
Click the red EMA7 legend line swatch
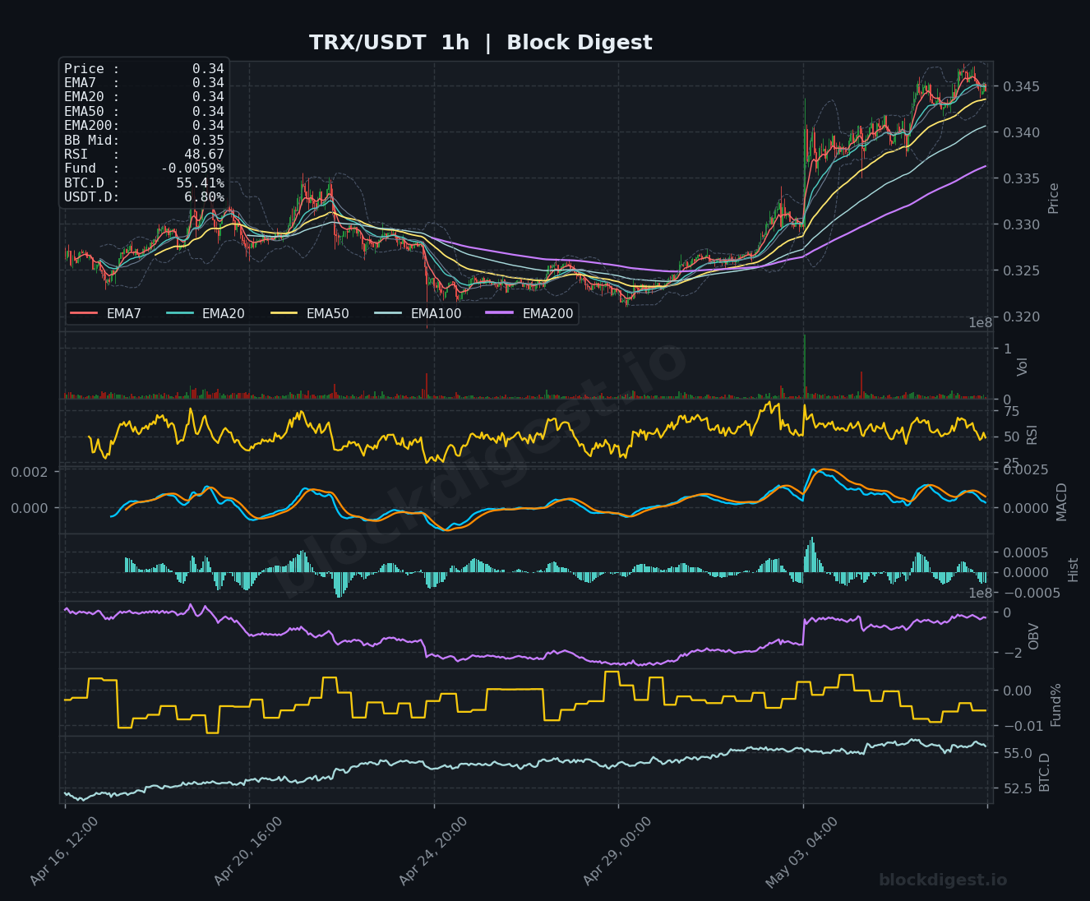pyautogui.click(x=84, y=313)
